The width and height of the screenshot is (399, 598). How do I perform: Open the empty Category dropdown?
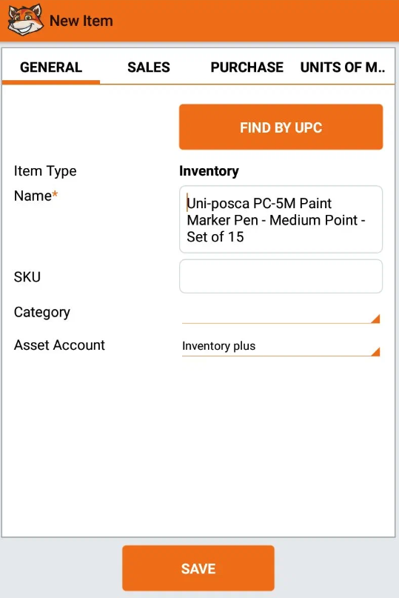[x=281, y=313]
